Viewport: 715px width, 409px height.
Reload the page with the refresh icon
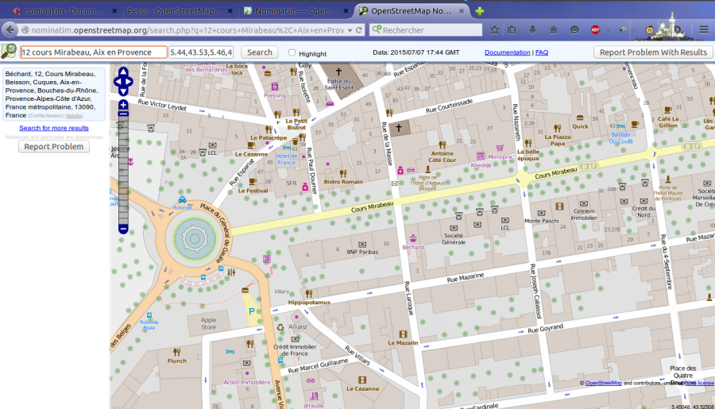359,30
